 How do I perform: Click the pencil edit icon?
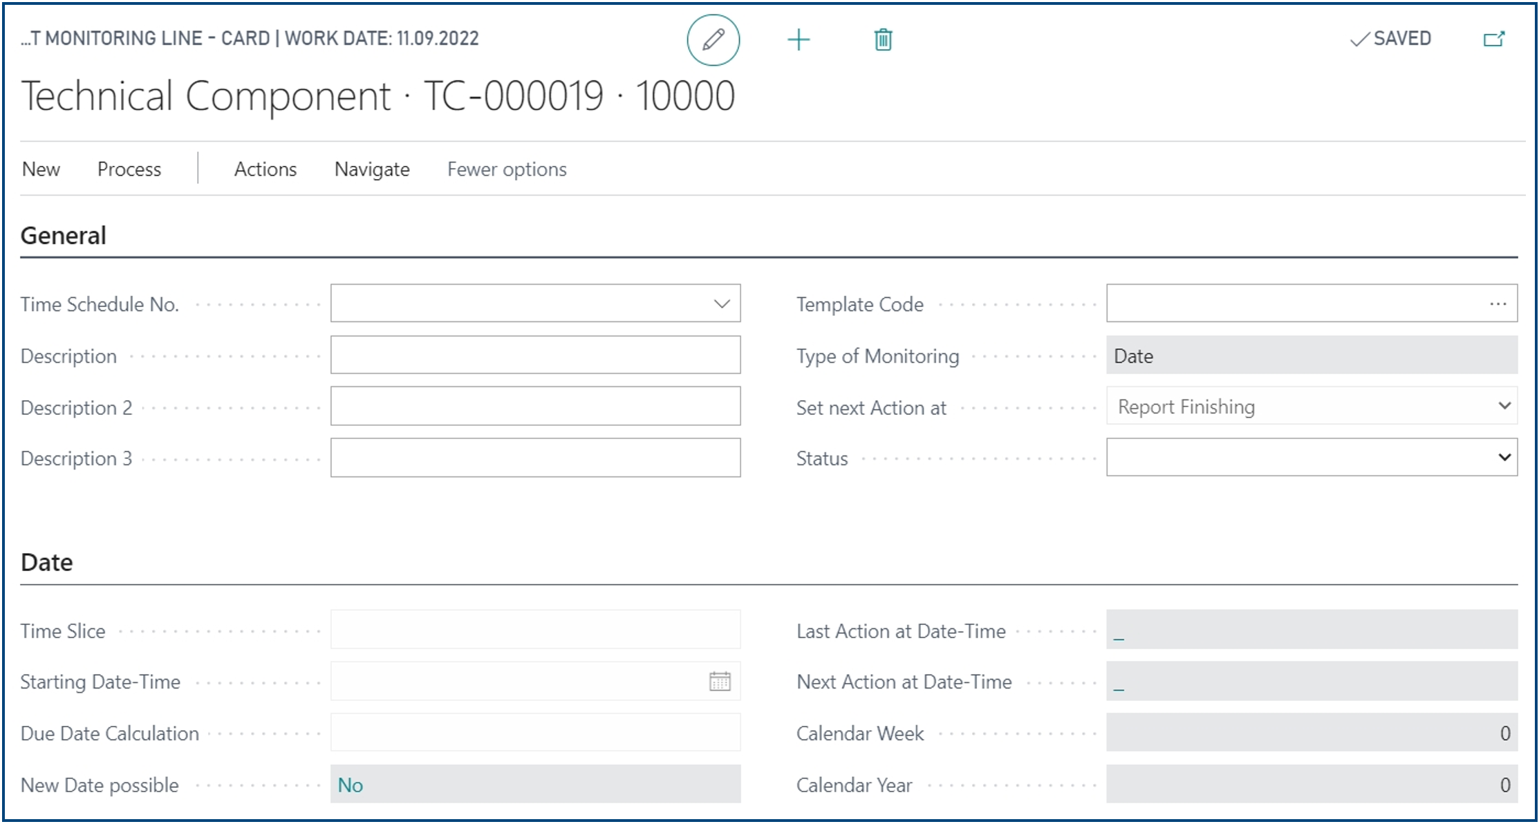click(713, 39)
